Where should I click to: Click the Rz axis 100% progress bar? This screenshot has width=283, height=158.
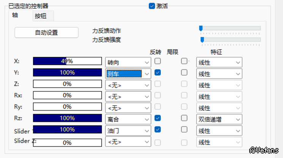coord(67,118)
